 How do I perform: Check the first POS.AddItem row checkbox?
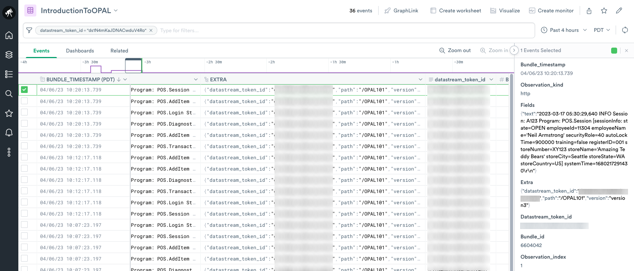point(24,101)
